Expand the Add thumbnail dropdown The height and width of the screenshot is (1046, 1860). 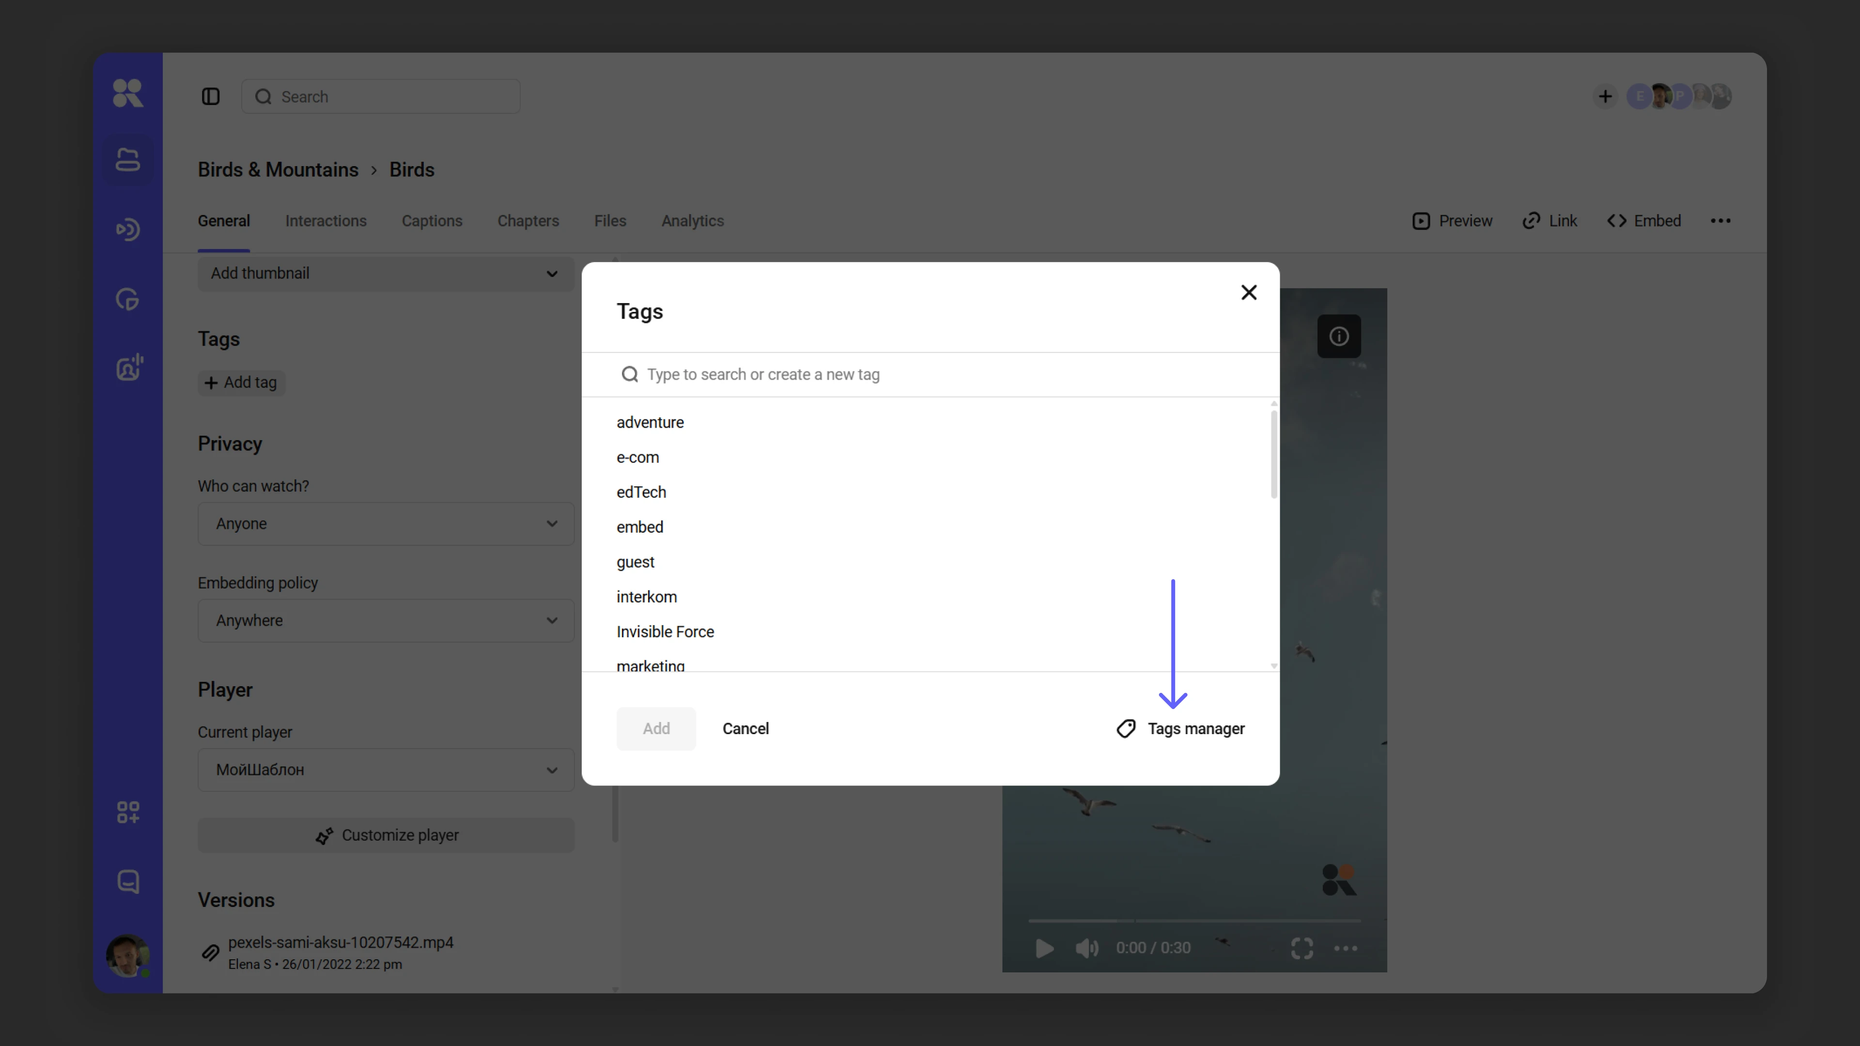tap(387, 274)
